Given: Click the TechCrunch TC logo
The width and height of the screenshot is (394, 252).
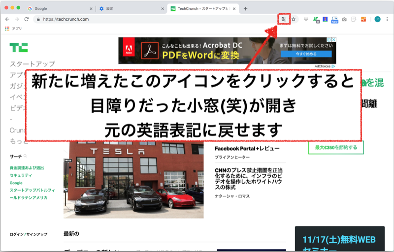Looking at the screenshot, I should [19, 47].
